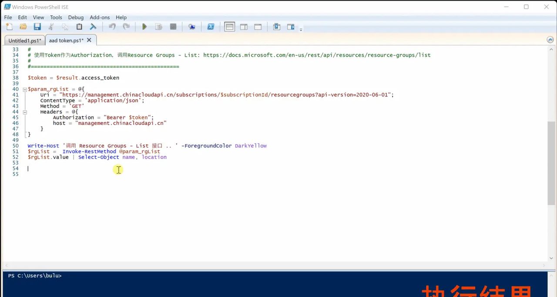Collapse the $param_rgList hashtable block
The height and width of the screenshot is (297, 557).
pos(25,89)
